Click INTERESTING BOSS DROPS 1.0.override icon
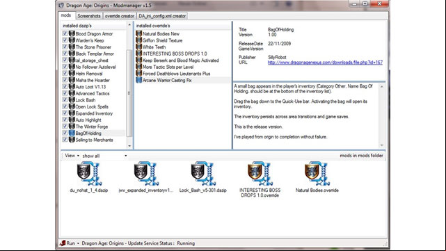446x251 pixels. coord(260,173)
